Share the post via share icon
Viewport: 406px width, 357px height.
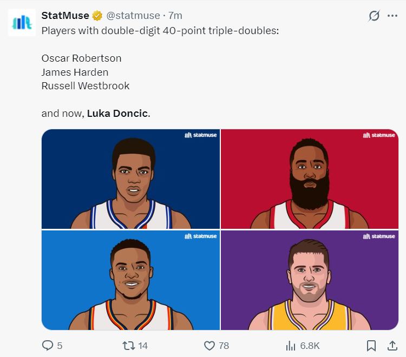point(392,345)
